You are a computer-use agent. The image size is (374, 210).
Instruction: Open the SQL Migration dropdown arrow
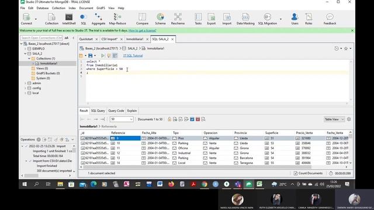tap(280, 19)
